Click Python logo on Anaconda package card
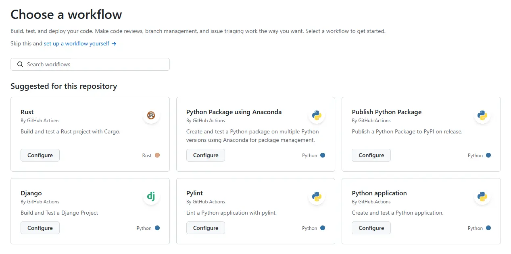This screenshot has width=511, height=254. pos(317,116)
